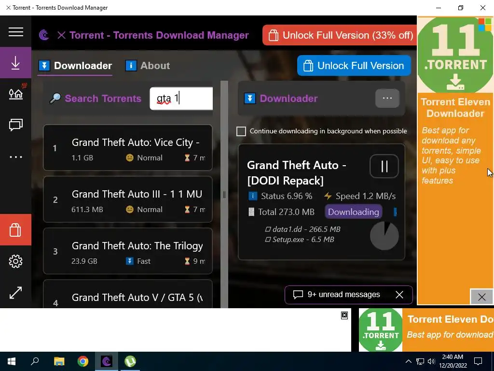Image resolution: width=494 pixels, height=371 pixels.
Task: Select Grand Theft Auto: Vice City result
Action: tap(127, 148)
